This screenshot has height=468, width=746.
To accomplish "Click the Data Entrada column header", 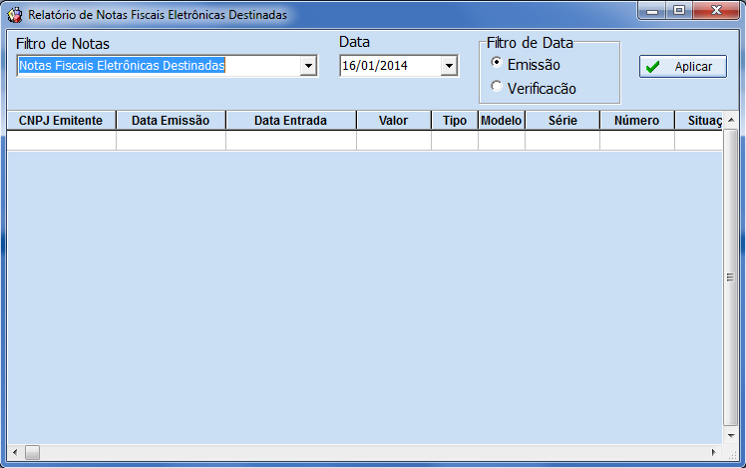I will [290, 120].
